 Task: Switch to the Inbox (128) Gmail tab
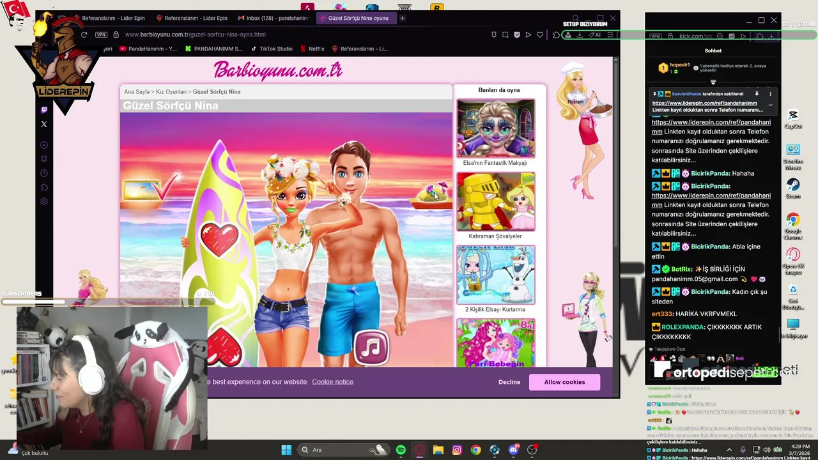[x=272, y=18]
